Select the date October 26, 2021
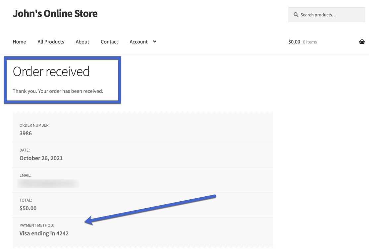This screenshot has width=369, height=251. pos(41,158)
